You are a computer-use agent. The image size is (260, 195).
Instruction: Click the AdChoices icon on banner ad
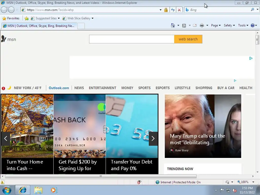point(251,58)
